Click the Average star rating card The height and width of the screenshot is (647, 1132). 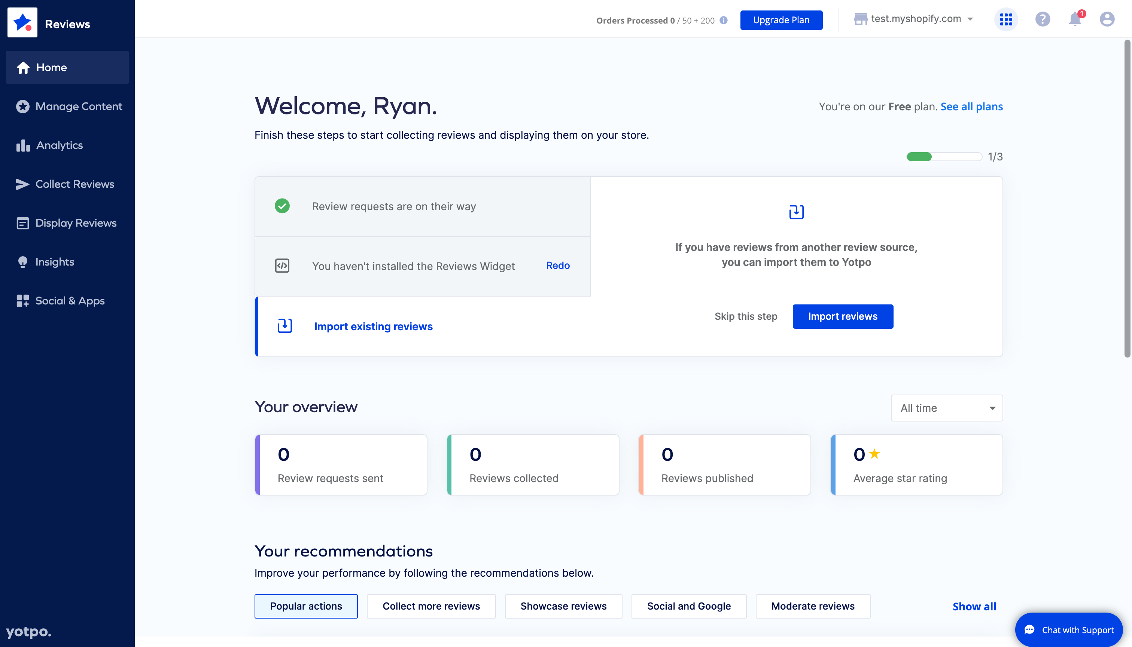pyautogui.click(x=917, y=465)
